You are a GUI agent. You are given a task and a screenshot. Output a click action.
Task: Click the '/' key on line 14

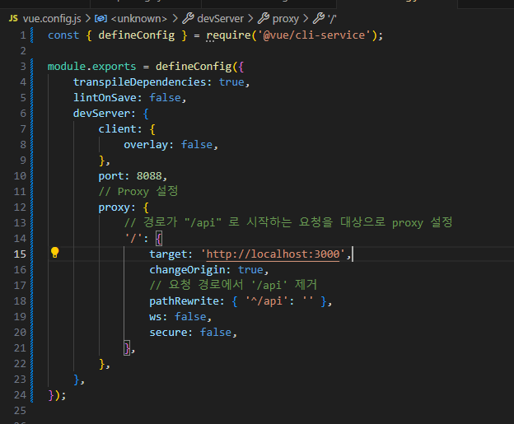click(133, 239)
